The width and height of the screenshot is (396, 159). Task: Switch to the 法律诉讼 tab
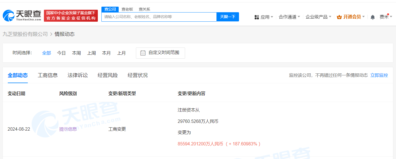point(78,75)
